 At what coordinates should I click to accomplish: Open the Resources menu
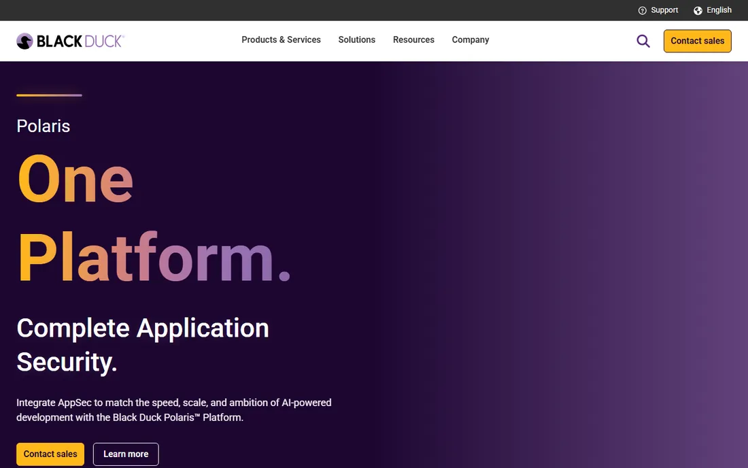click(413, 40)
